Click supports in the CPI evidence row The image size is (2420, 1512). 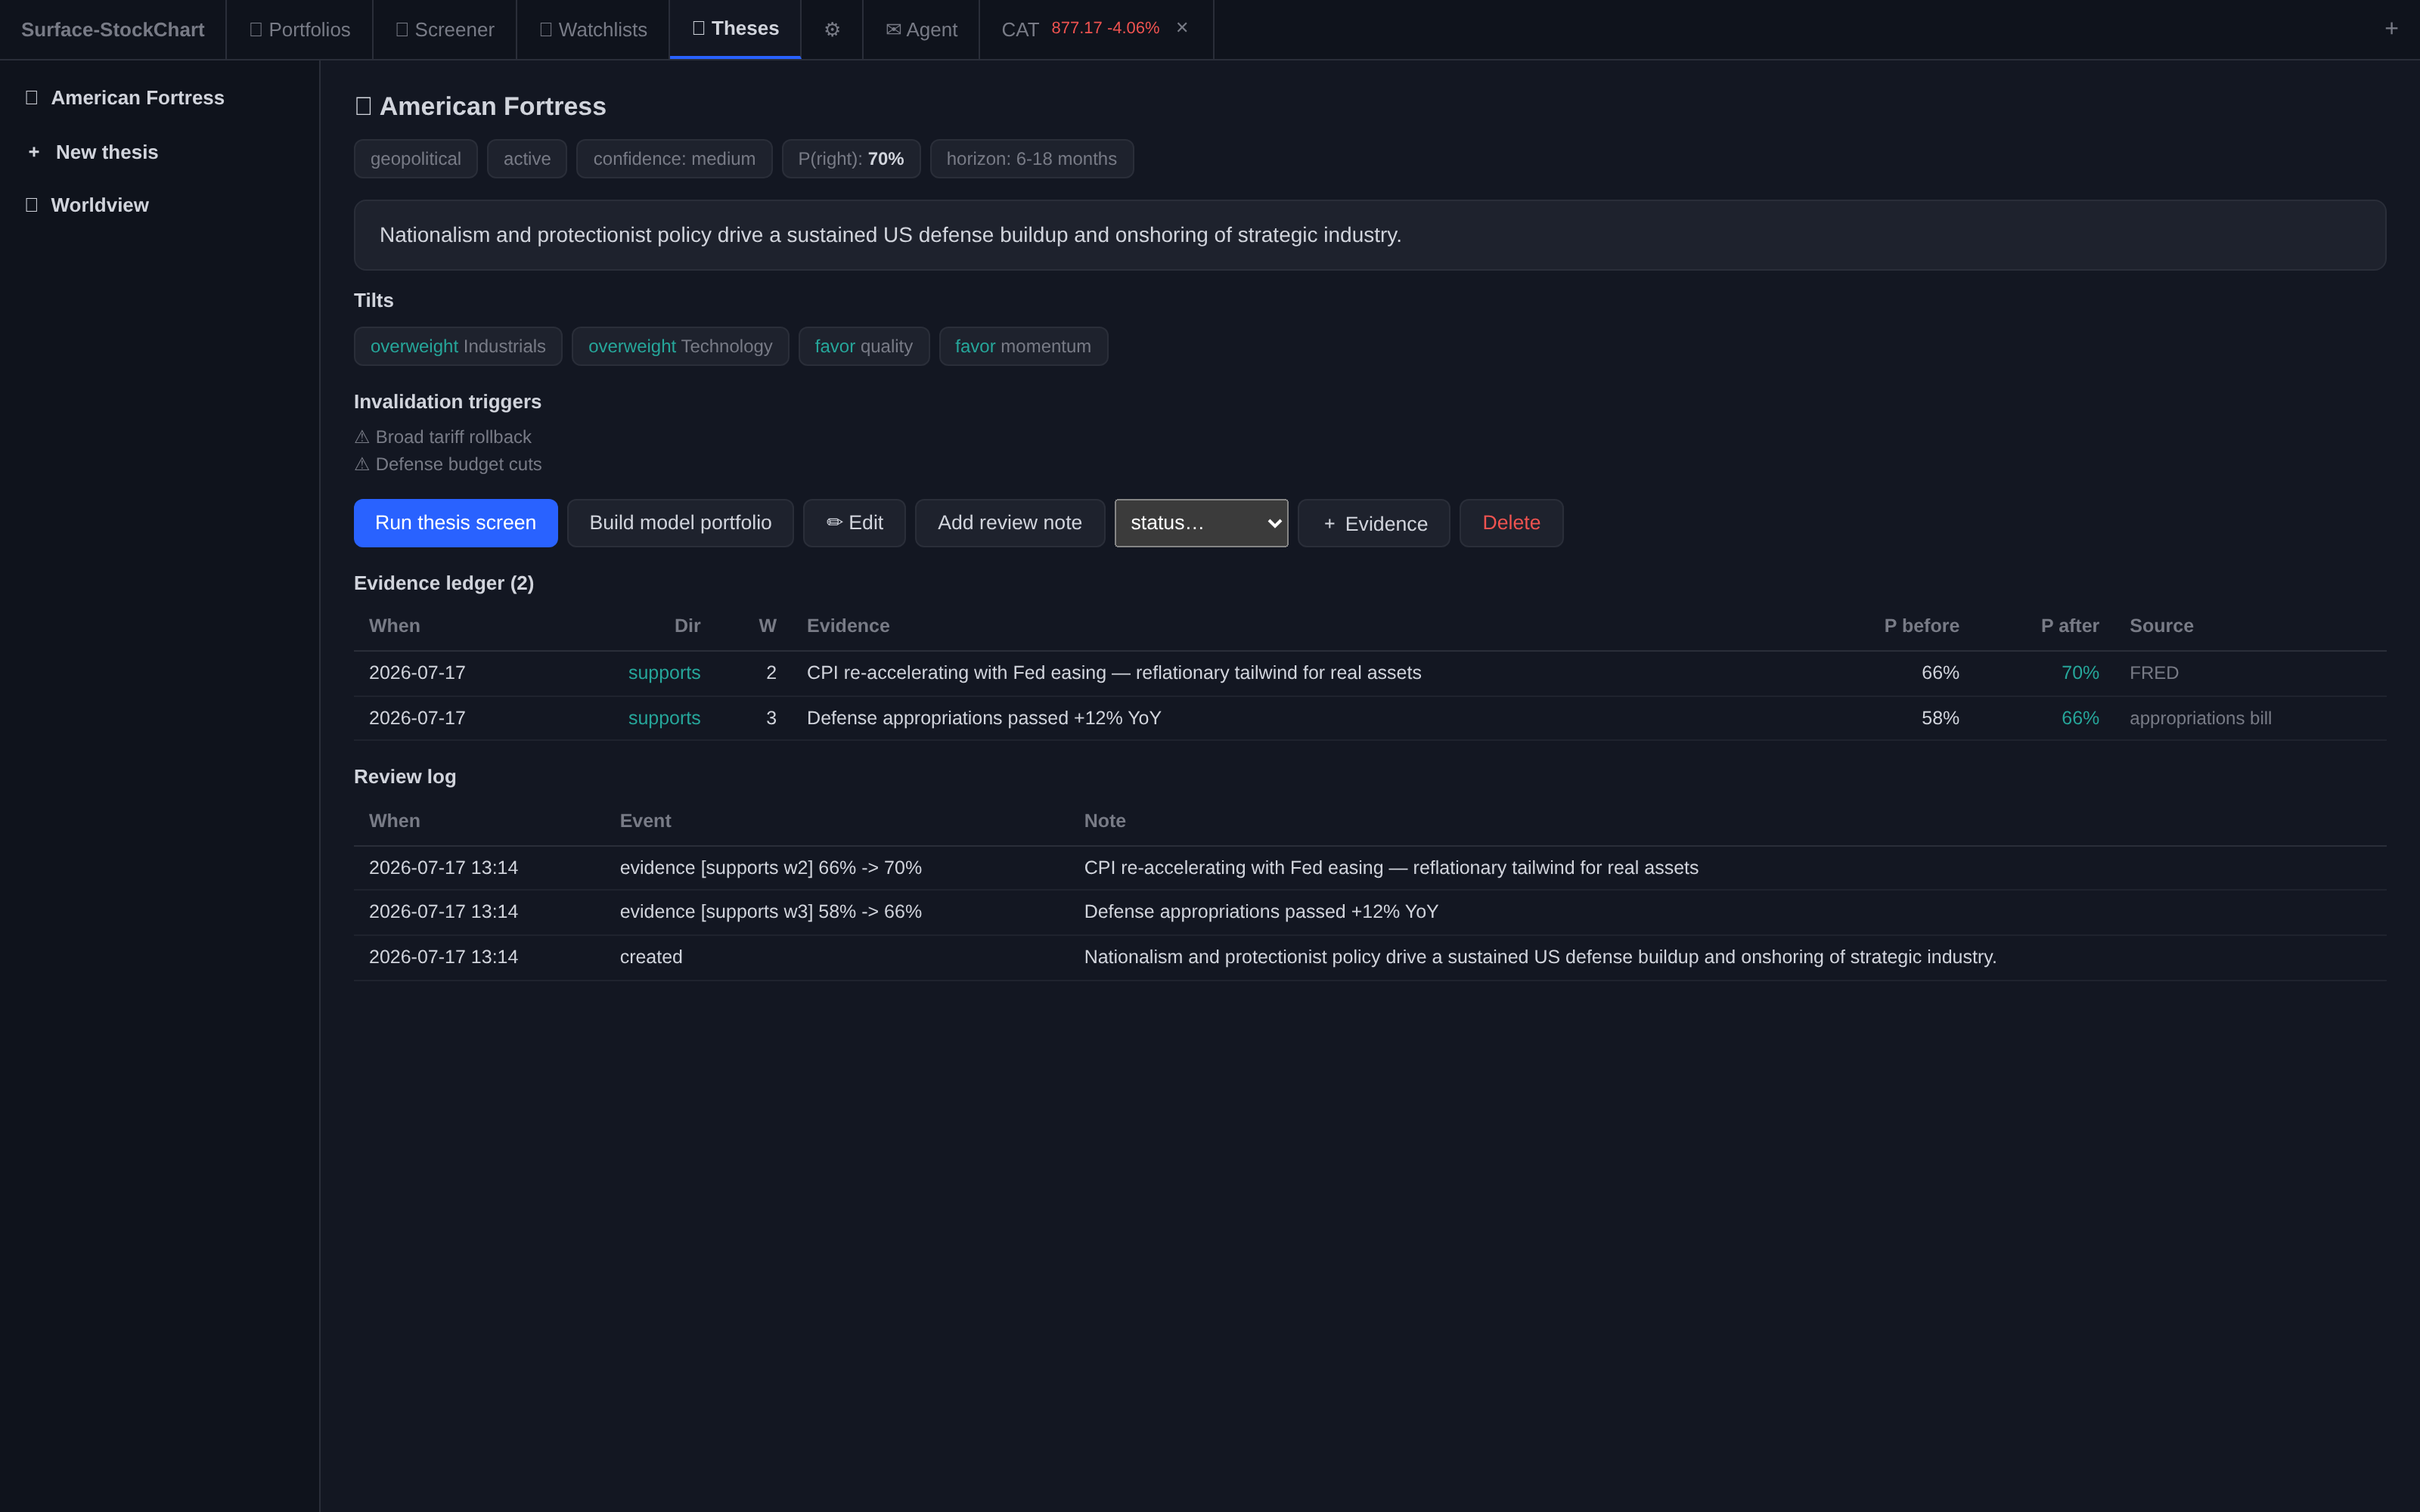[664, 673]
